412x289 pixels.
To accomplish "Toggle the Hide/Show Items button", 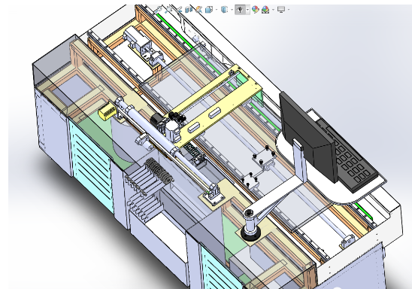I will pyautogui.click(x=240, y=10).
